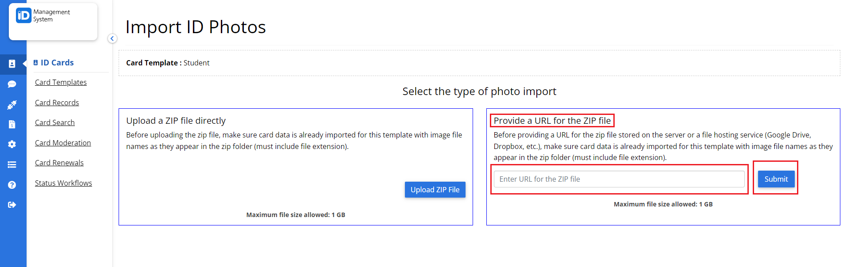The image size is (847, 267).
Task: Click the logout icon at sidebar bottom
Action: click(12, 204)
